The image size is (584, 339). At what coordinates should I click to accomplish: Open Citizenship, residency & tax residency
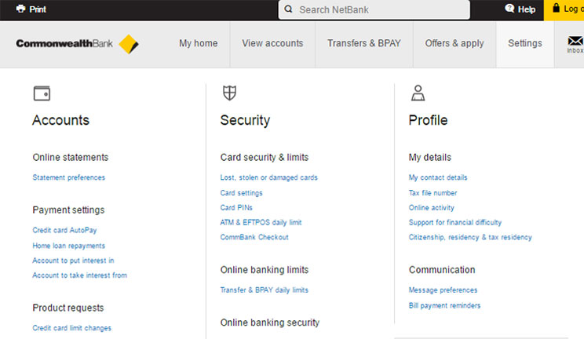point(470,237)
